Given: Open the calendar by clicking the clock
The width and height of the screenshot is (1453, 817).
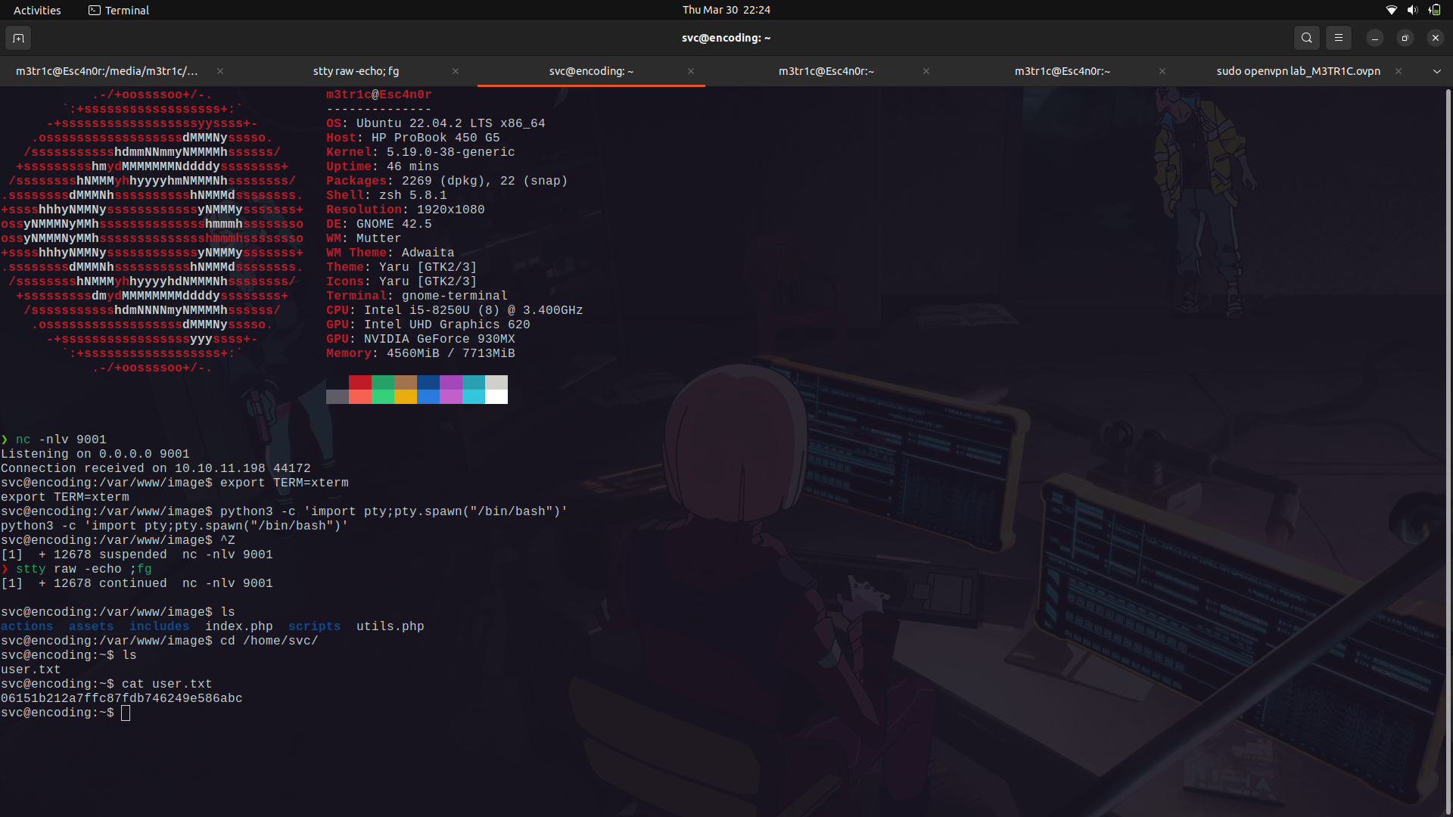Looking at the screenshot, I should click(x=726, y=10).
